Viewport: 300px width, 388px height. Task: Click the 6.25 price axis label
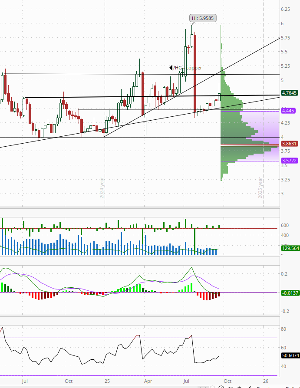(x=285, y=9)
